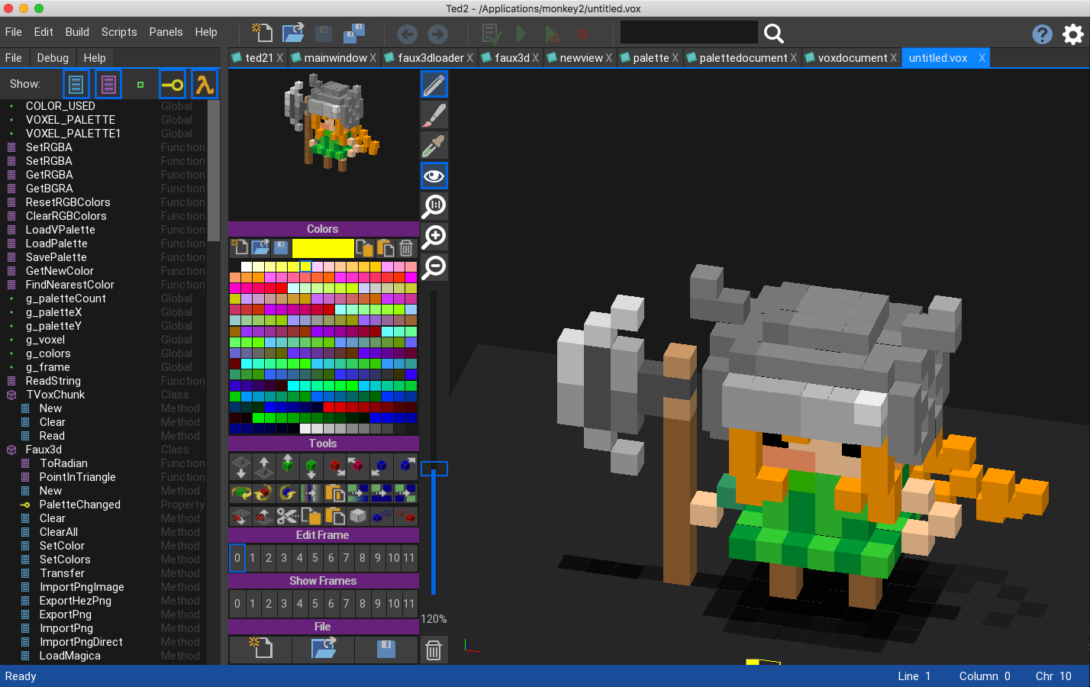The image size is (1090, 687).
Task: Click the search magnifier in toolbar
Action: 773,34
